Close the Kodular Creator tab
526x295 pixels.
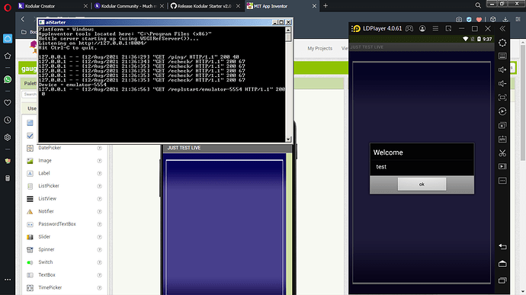(x=85, y=6)
